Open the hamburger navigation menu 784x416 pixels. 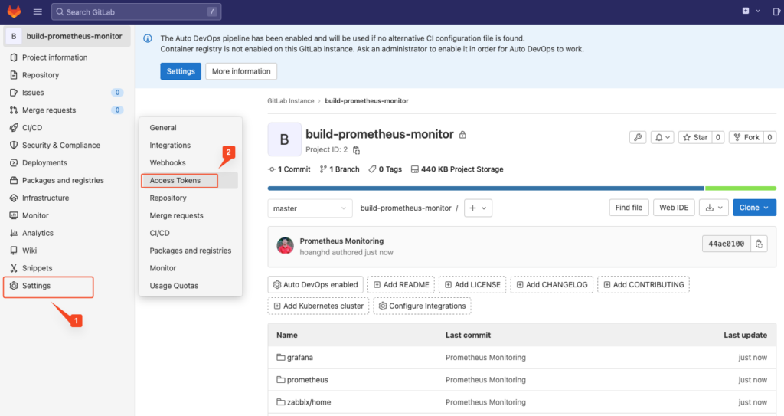point(38,11)
